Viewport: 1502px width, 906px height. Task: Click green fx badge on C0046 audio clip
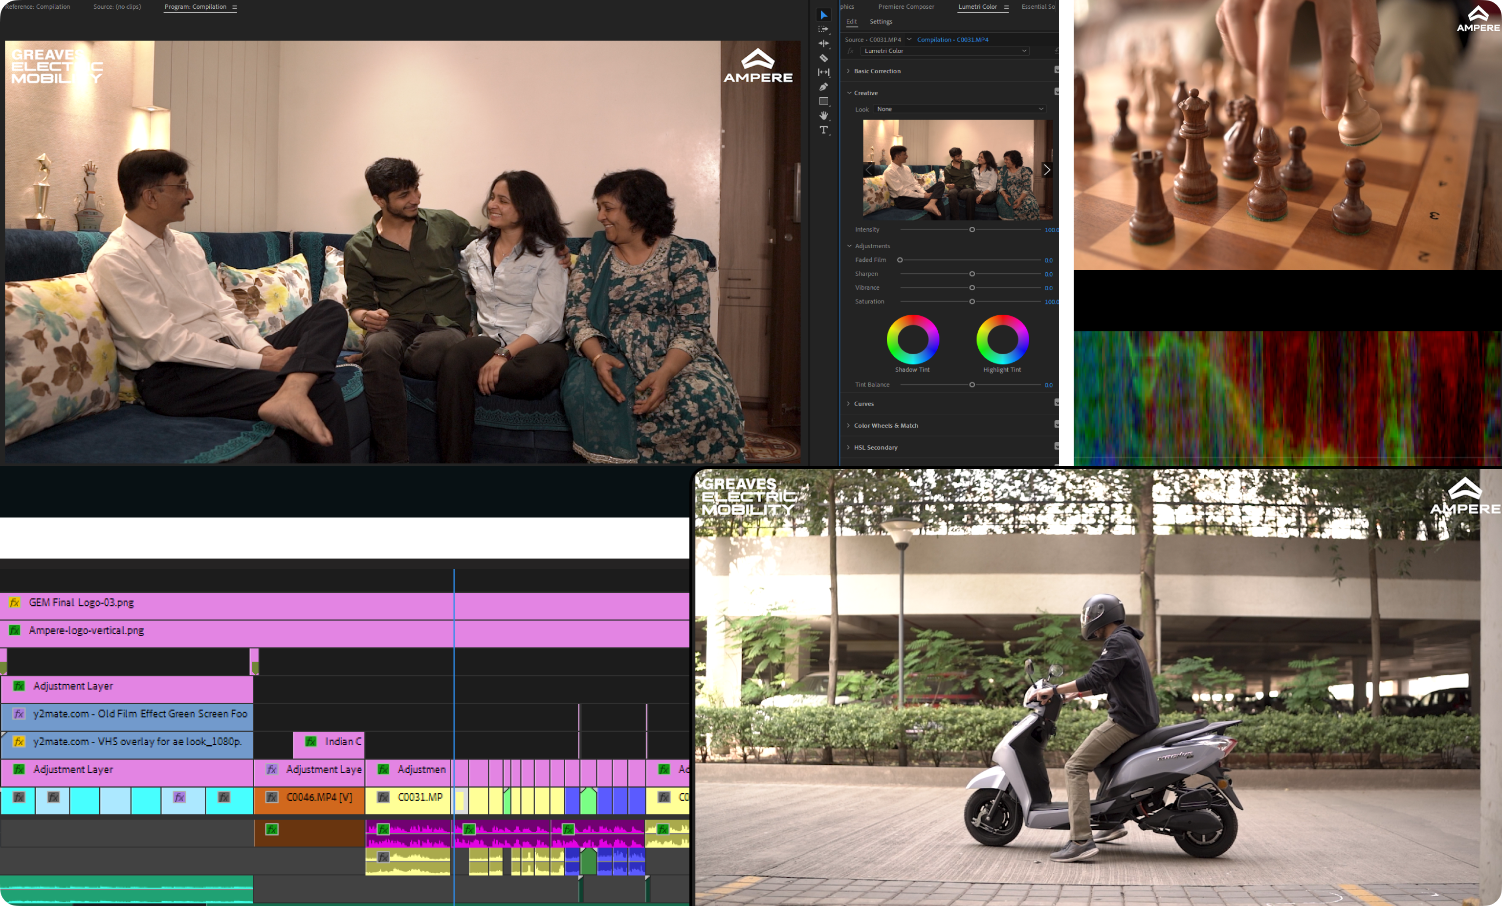coord(272,829)
